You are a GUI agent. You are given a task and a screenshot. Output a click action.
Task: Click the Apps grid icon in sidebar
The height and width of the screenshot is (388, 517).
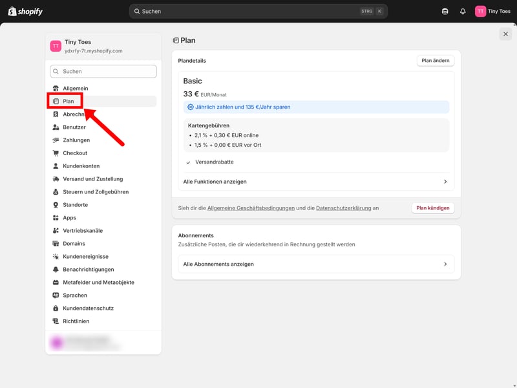(56, 218)
